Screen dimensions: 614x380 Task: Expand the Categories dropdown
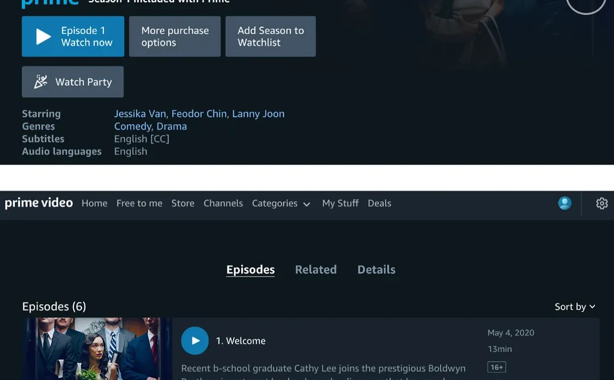point(281,203)
